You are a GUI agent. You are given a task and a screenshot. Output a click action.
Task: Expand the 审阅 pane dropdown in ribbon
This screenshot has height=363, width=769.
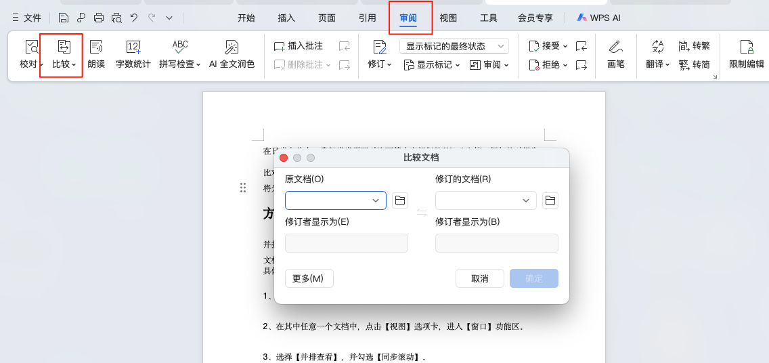(x=489, y=65)
